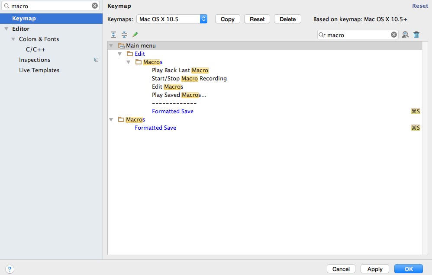Image resolution: width=432 pixels, height=275 pixels.
Task: Clear the keymap search field with its X icon
Action: 393,34
